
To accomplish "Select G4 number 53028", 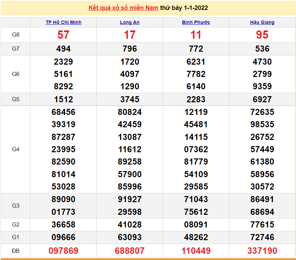I will [x=64, y=187].
